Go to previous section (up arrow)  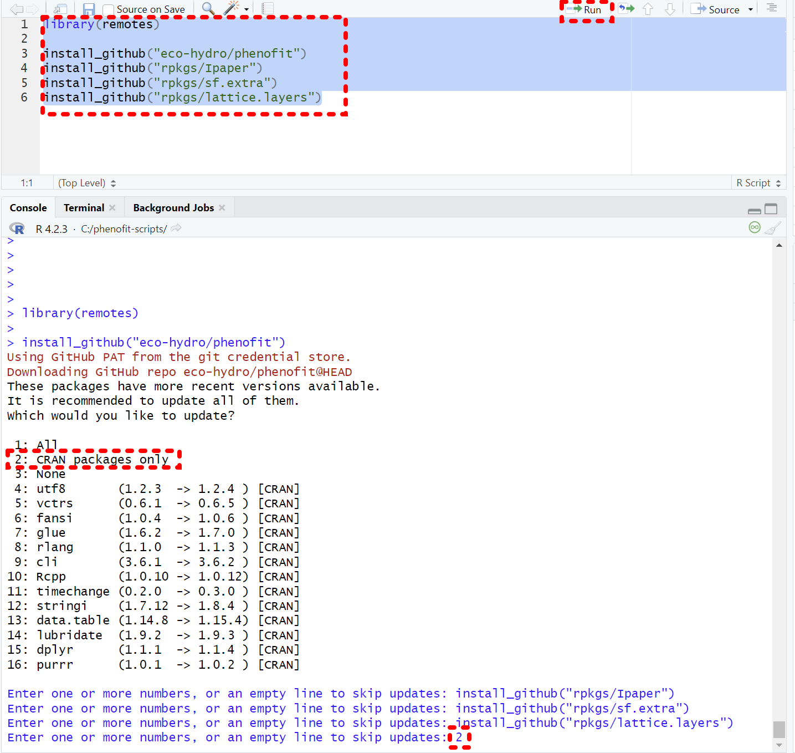click(648, 9)
